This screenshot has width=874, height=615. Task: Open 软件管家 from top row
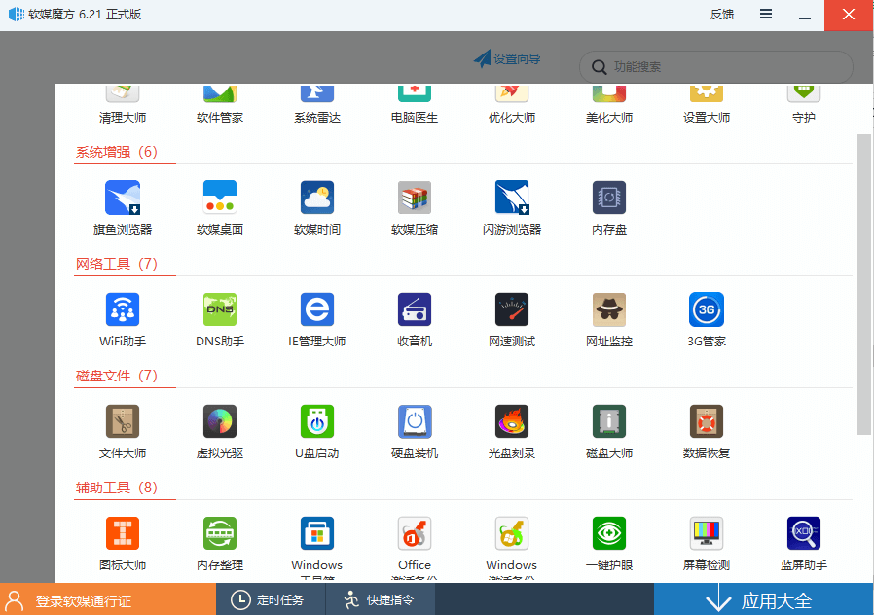(x=220, y=93)
